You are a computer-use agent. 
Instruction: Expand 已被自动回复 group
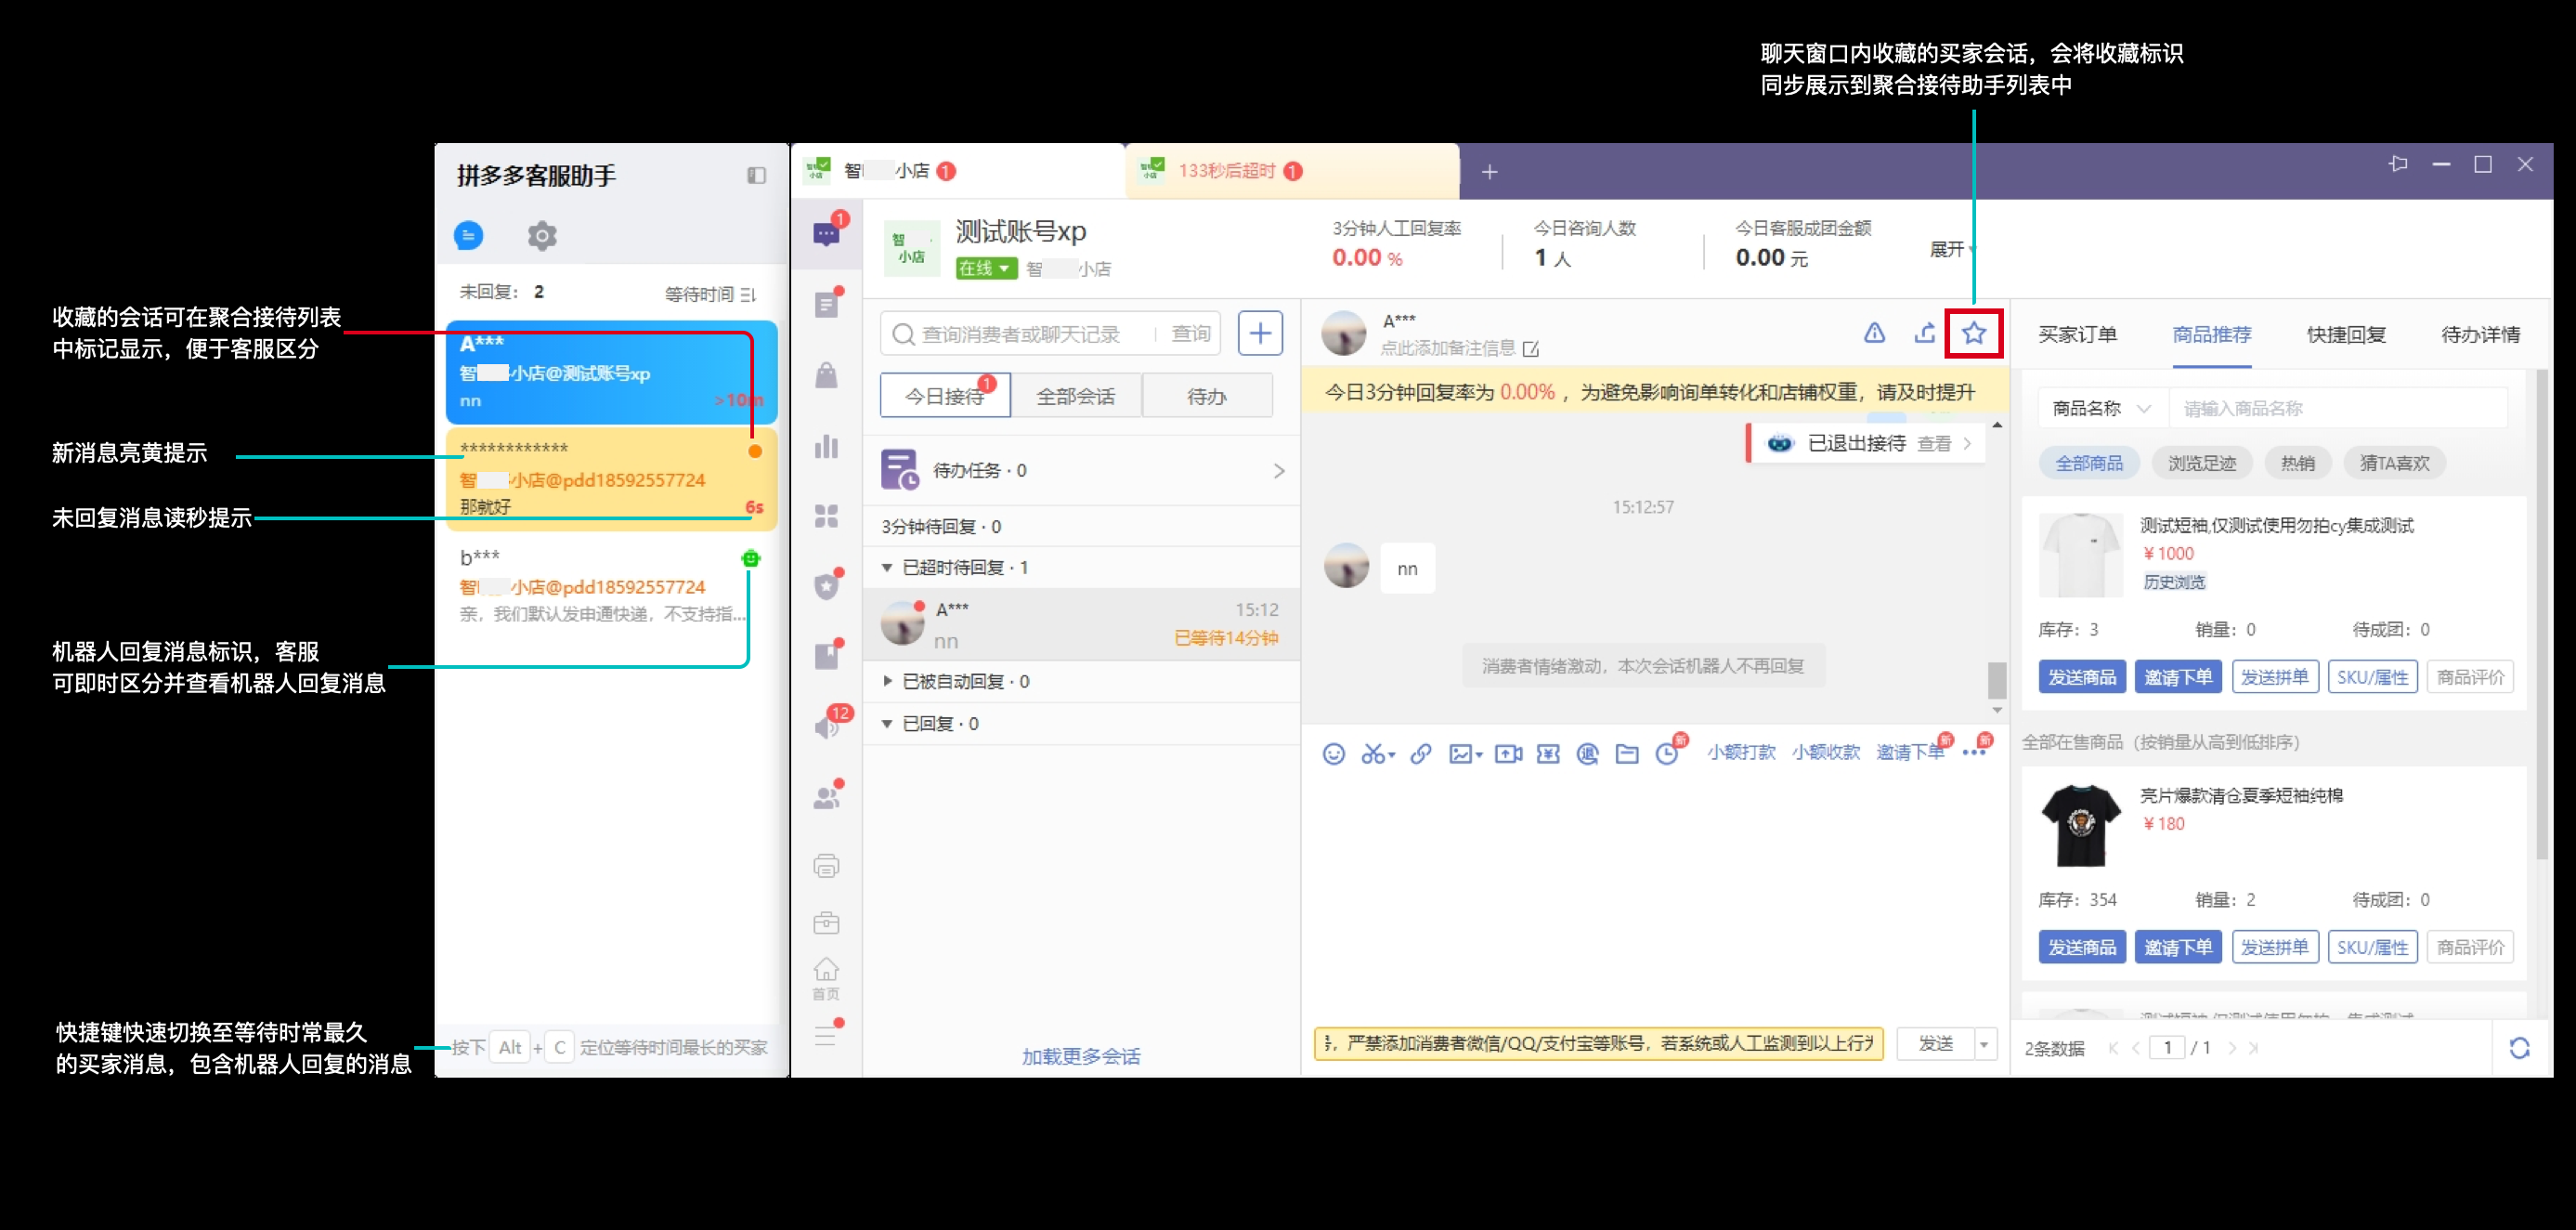886,681
